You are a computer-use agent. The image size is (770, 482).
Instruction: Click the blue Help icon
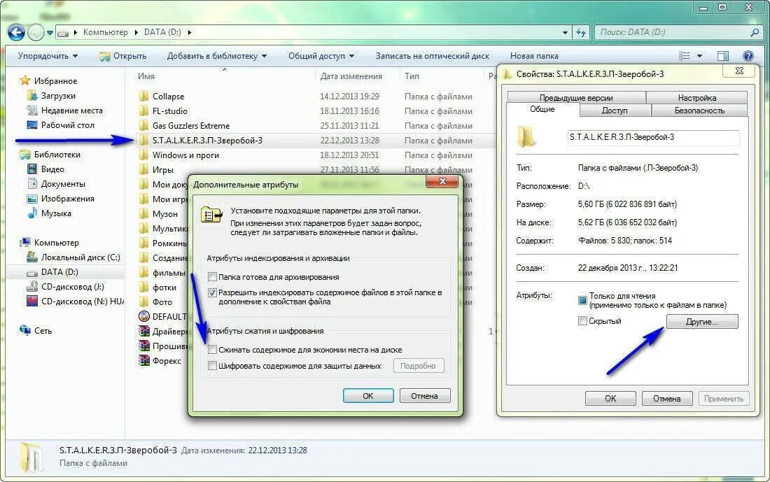[748, 56]
